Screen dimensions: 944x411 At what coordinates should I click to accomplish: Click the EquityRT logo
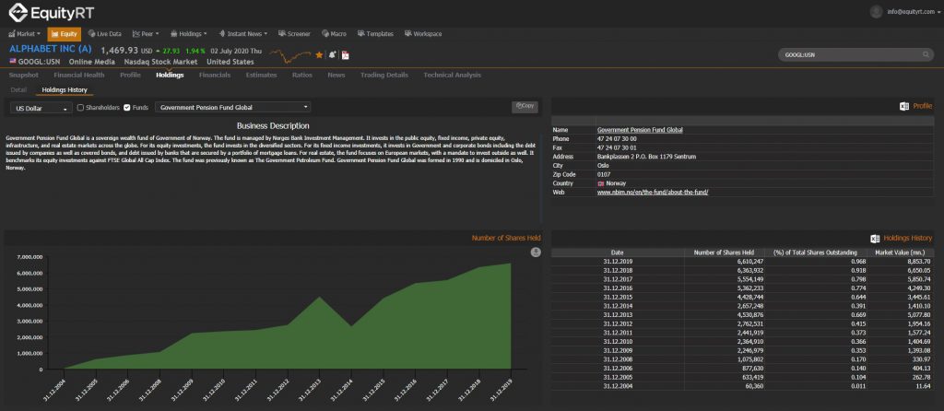[x=51, y=12]
